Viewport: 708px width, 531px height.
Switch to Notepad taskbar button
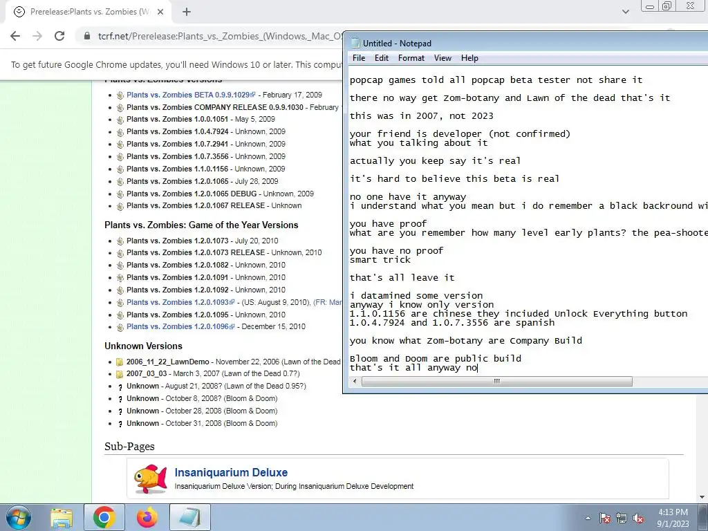pyautogui.click(x=190, y=518)
